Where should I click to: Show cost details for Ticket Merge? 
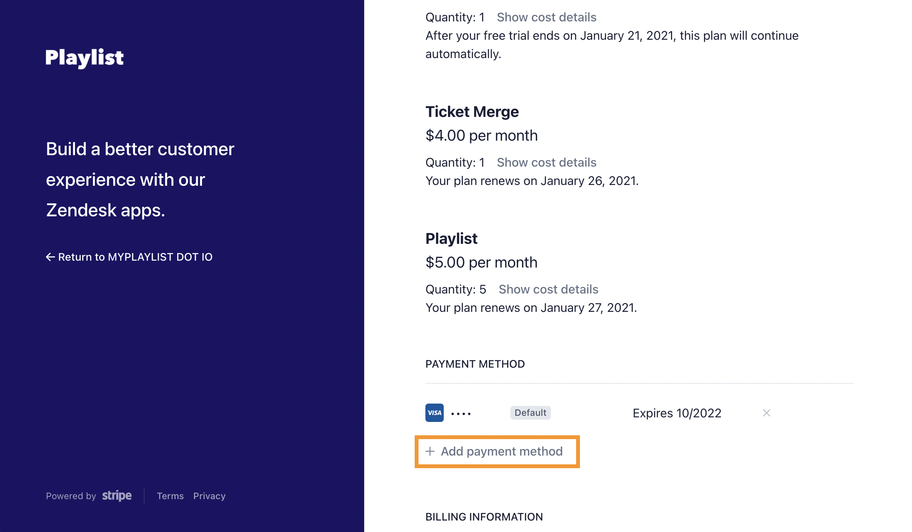546,162
